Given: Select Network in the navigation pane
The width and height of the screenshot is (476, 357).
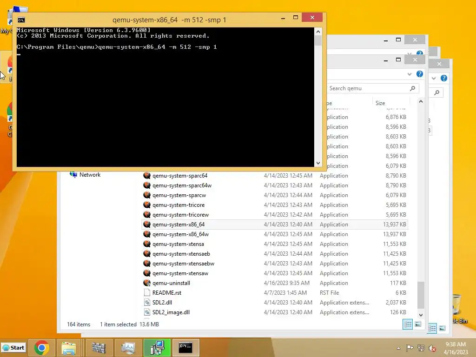Looking at the screenshot, I should (90, 175).
